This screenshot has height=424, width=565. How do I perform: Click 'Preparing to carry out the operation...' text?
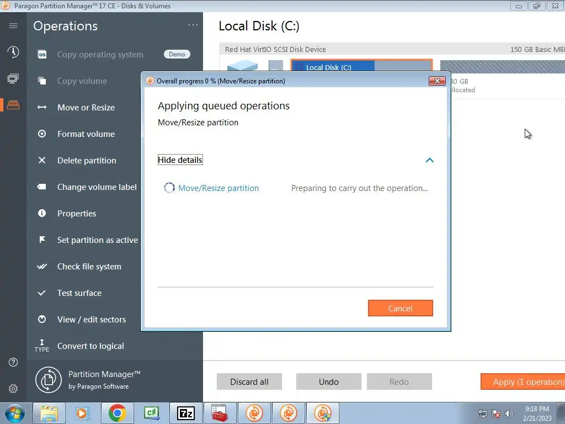point(359,188)
